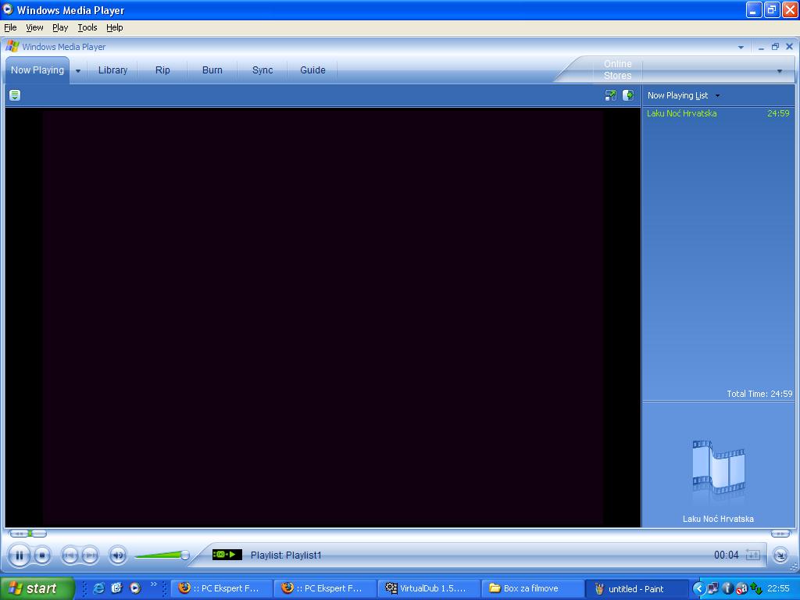Open the Now Playing List dropdown

pyautogui.click(x=717, y=95)
